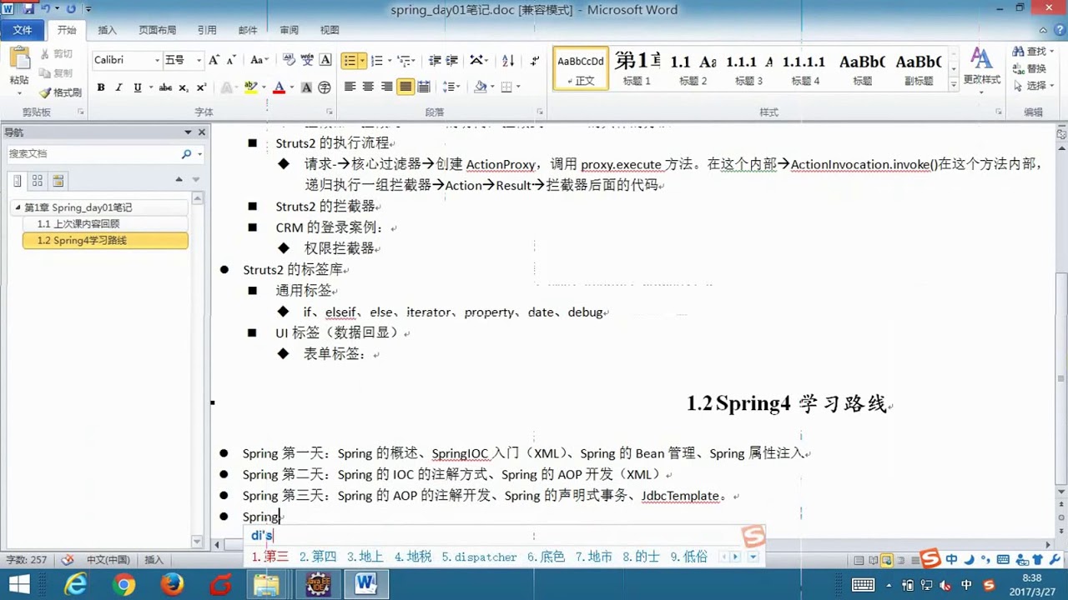Click the Sort icon
1068x600 pixels.
coord(508,61)
